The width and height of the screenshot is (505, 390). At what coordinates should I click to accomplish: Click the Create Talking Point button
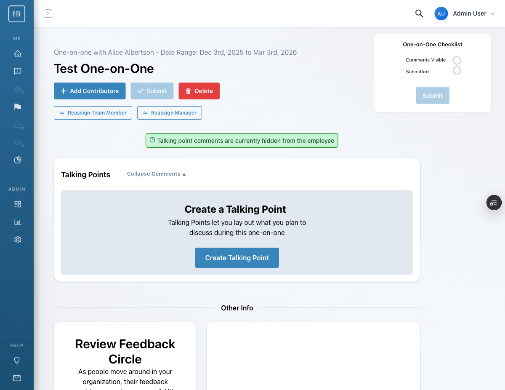click(237, 257)
